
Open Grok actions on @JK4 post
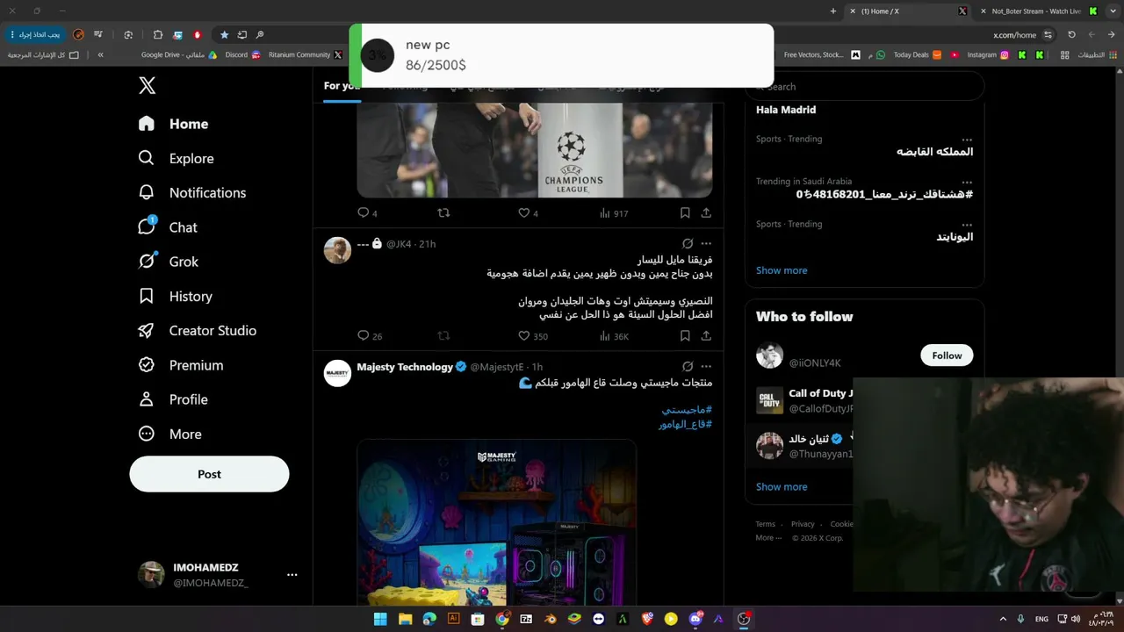[x=688, y=244]
